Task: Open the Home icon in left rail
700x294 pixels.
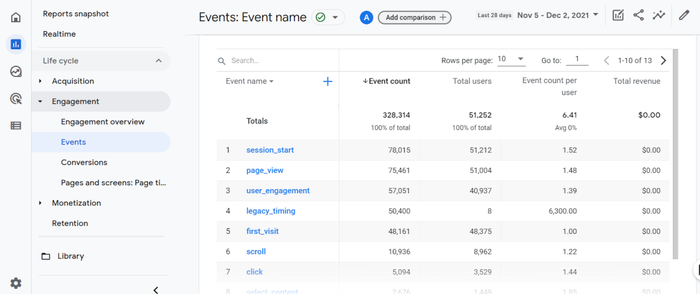Action: pyautogui.click(x=16, y=18)
